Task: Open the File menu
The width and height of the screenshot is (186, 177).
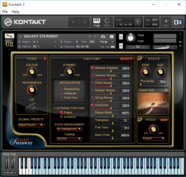Action: 5,12
